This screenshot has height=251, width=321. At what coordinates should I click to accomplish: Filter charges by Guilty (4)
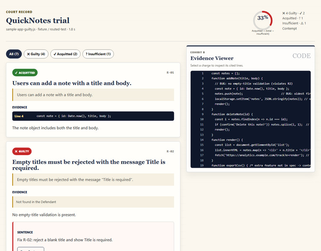point(36,54)
